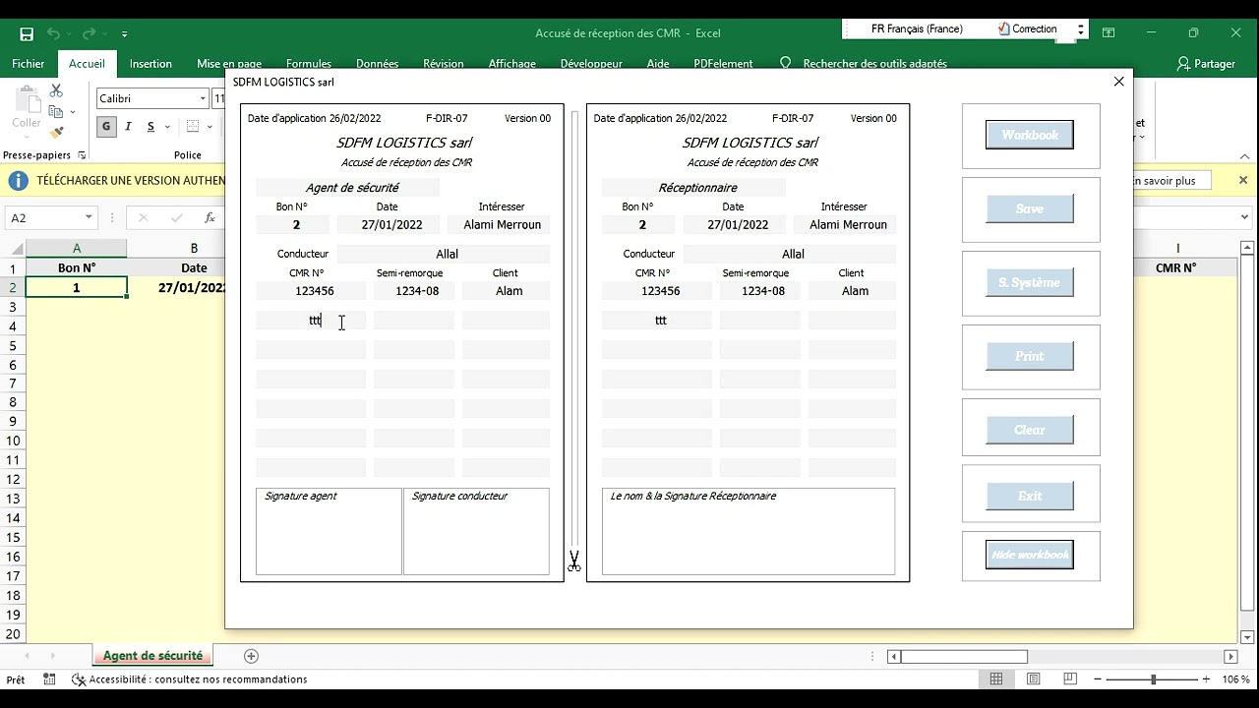This screenshot has height=708, width=1259.
Task: Open the underline style dropdown arrow
Action: pos(167,127)
